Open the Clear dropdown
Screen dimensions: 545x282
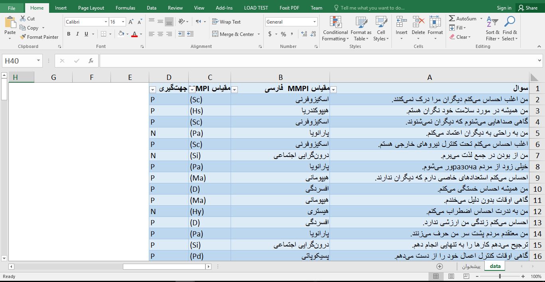click(460, 37)
